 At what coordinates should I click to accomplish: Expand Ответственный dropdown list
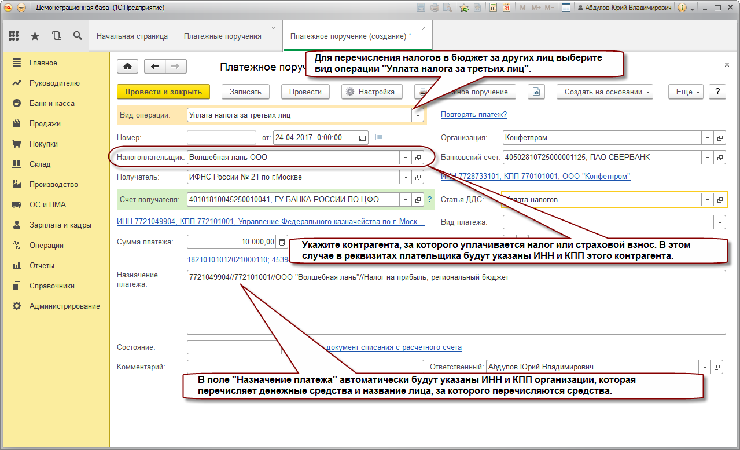tap(705, 367)
